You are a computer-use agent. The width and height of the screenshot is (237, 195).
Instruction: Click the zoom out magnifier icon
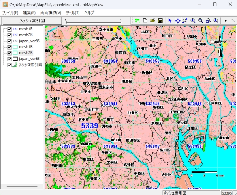[x=201, y=20]
